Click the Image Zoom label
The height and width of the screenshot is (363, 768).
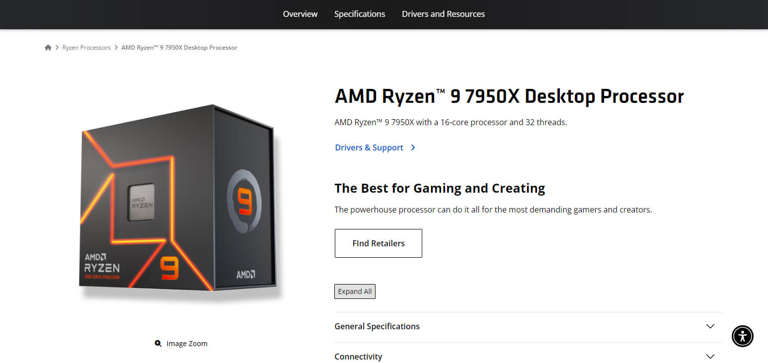[187, 344]
